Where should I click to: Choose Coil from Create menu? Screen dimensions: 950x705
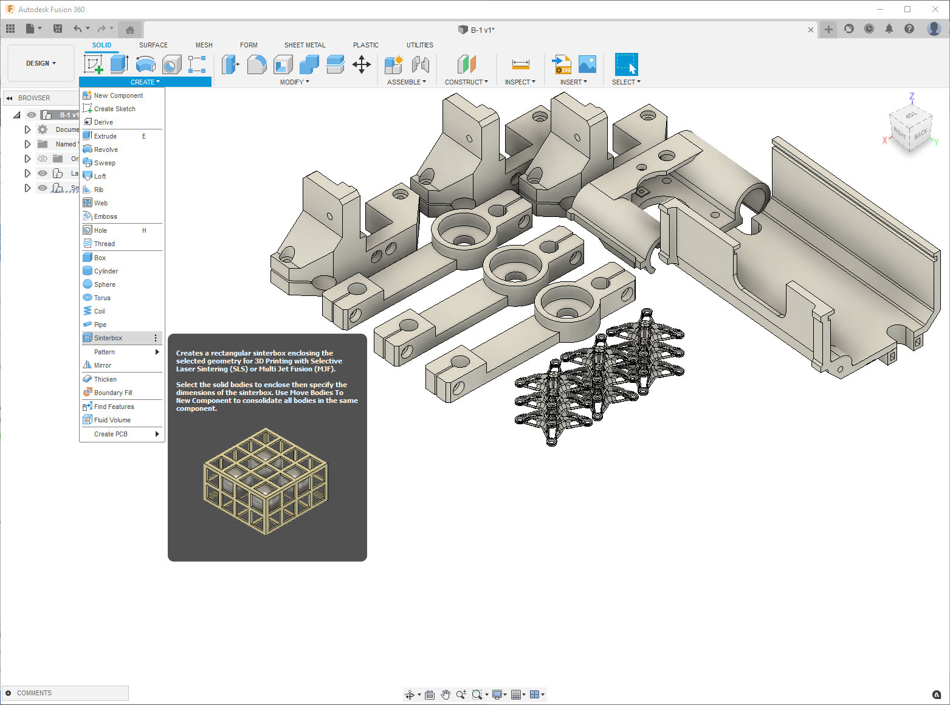pyautogui.click(x=122, y=311)
